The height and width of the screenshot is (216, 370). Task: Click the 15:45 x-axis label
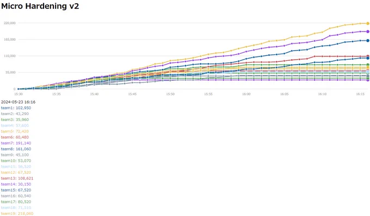pyautogui.click(x=132, y=94)
